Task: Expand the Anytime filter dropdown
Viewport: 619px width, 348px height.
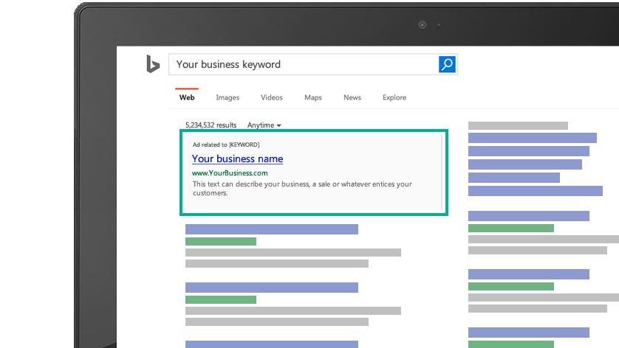Action: pos(264,125)
